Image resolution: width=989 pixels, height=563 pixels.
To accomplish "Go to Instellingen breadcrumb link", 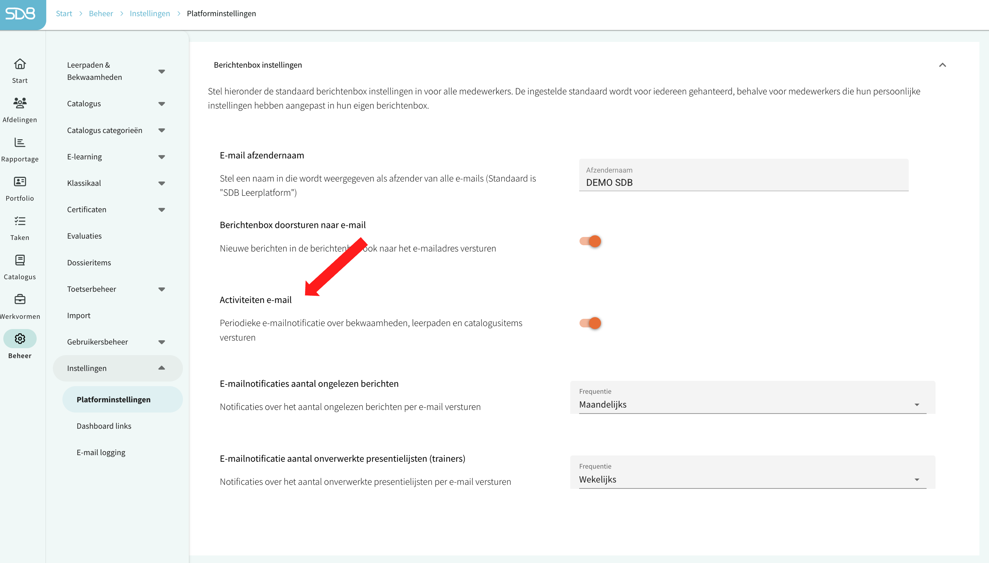I will [x=150, y=14].
